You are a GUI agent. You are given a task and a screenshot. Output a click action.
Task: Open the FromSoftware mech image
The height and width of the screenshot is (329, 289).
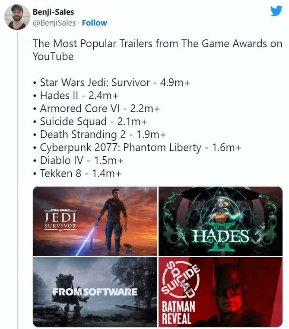point(95,292)
